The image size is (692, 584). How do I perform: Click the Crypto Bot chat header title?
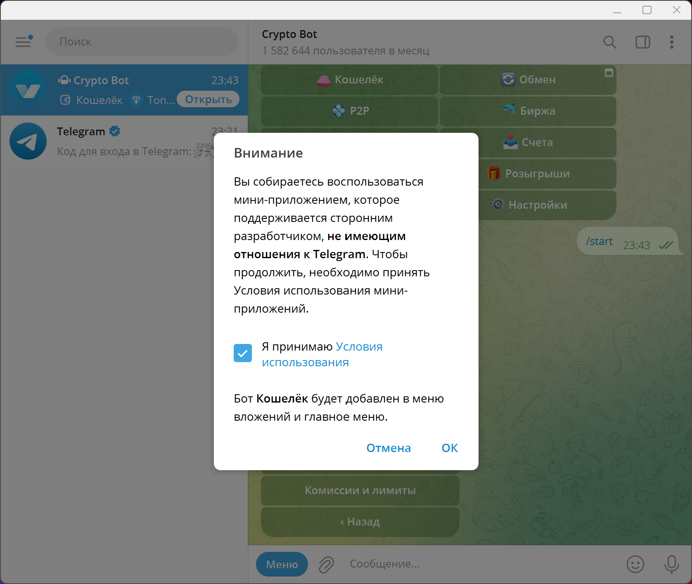pyautogui.click(x=289, y=34)
